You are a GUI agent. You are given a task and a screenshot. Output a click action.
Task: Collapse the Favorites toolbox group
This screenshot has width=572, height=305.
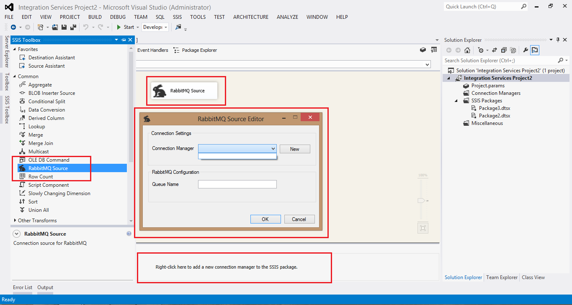coord(14,49)
